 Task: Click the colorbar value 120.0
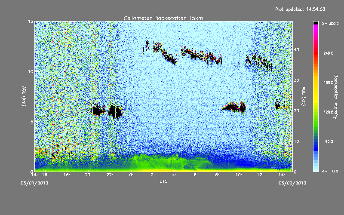(329, 112)
